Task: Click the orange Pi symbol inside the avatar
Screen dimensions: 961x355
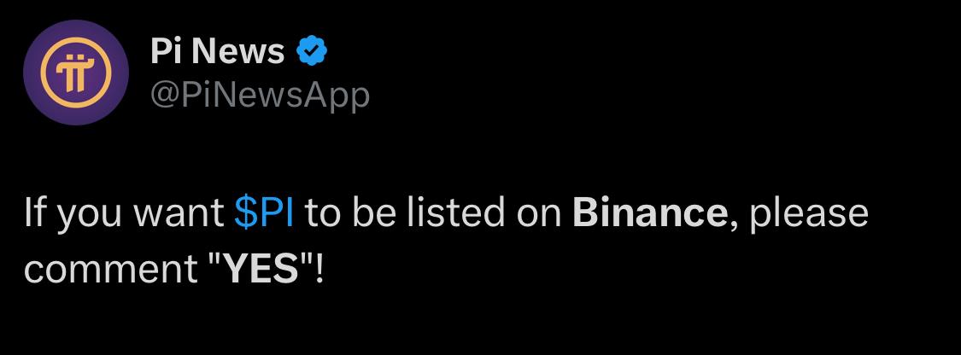Action: pos(76,73)
